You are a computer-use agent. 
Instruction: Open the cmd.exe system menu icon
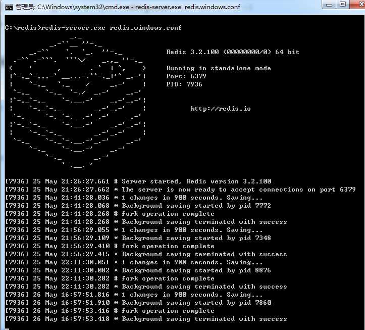(x=9, y=8)
